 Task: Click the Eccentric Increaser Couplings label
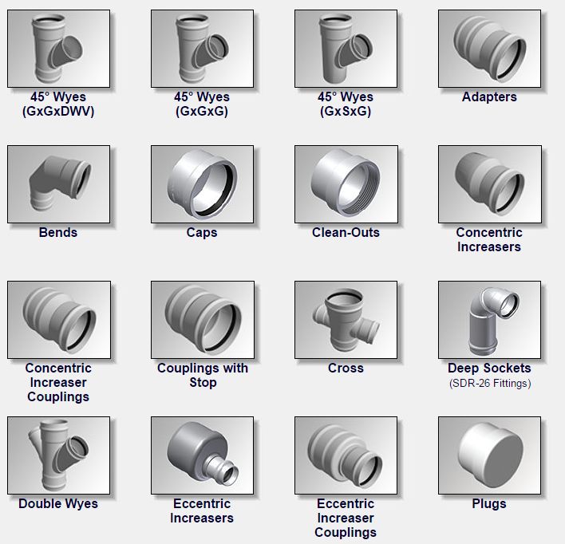[346, 518]
